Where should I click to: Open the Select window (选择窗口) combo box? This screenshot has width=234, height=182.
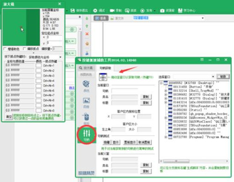(x=194, y=77)
